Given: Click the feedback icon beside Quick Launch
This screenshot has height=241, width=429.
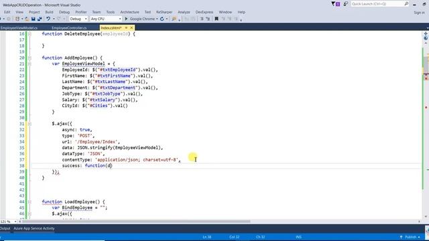Looking at the screenshot, I should (x=346, y=4).
